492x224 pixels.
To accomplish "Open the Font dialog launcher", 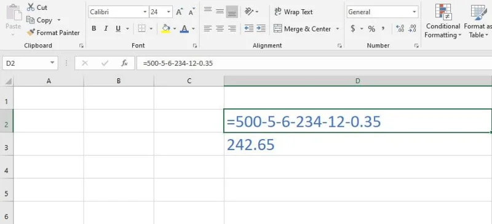I will (195, 46).
